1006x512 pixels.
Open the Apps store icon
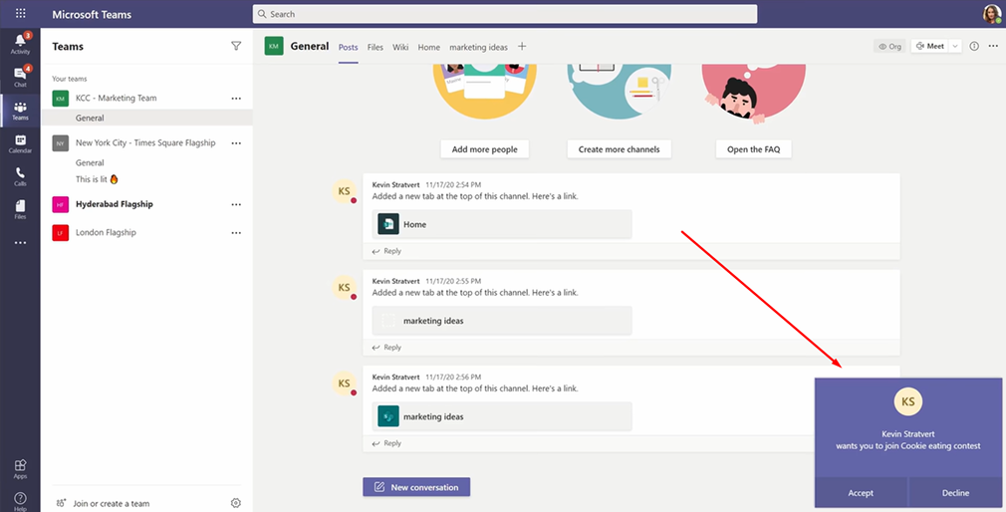21,469
